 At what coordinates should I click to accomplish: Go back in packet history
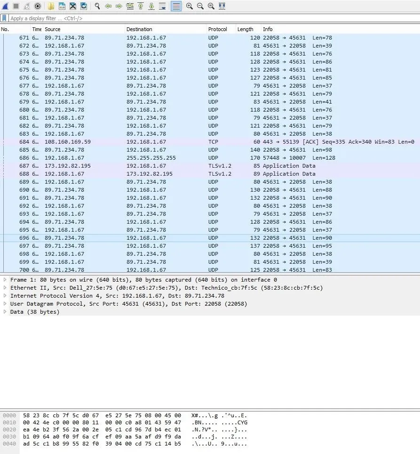click(x=108, y=6)
